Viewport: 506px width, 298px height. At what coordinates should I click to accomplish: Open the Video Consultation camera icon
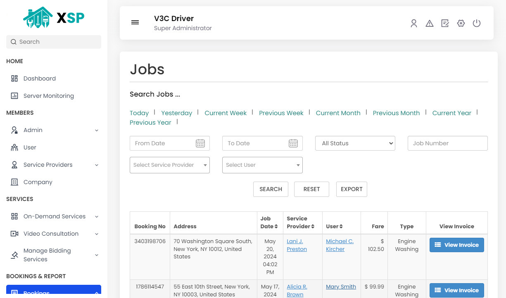click(15, 234)
